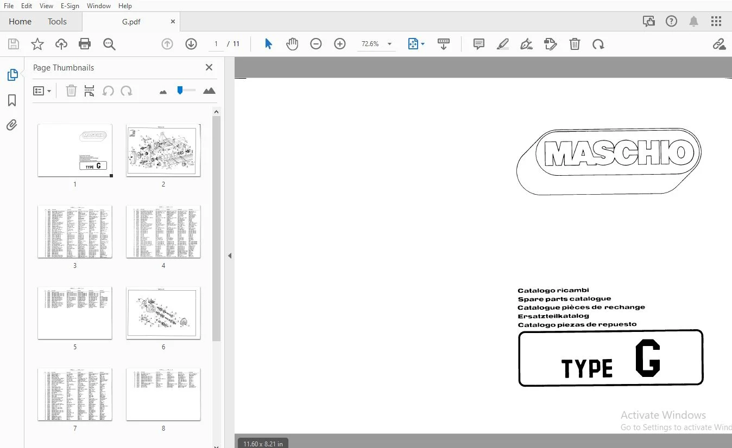732x448 pixels.
Task: Open the notifications bell
Action: pos(693,22)
